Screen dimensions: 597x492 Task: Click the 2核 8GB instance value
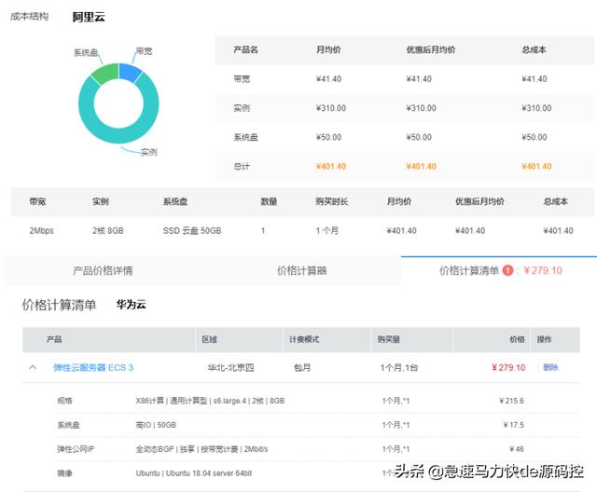coord(108,231)
